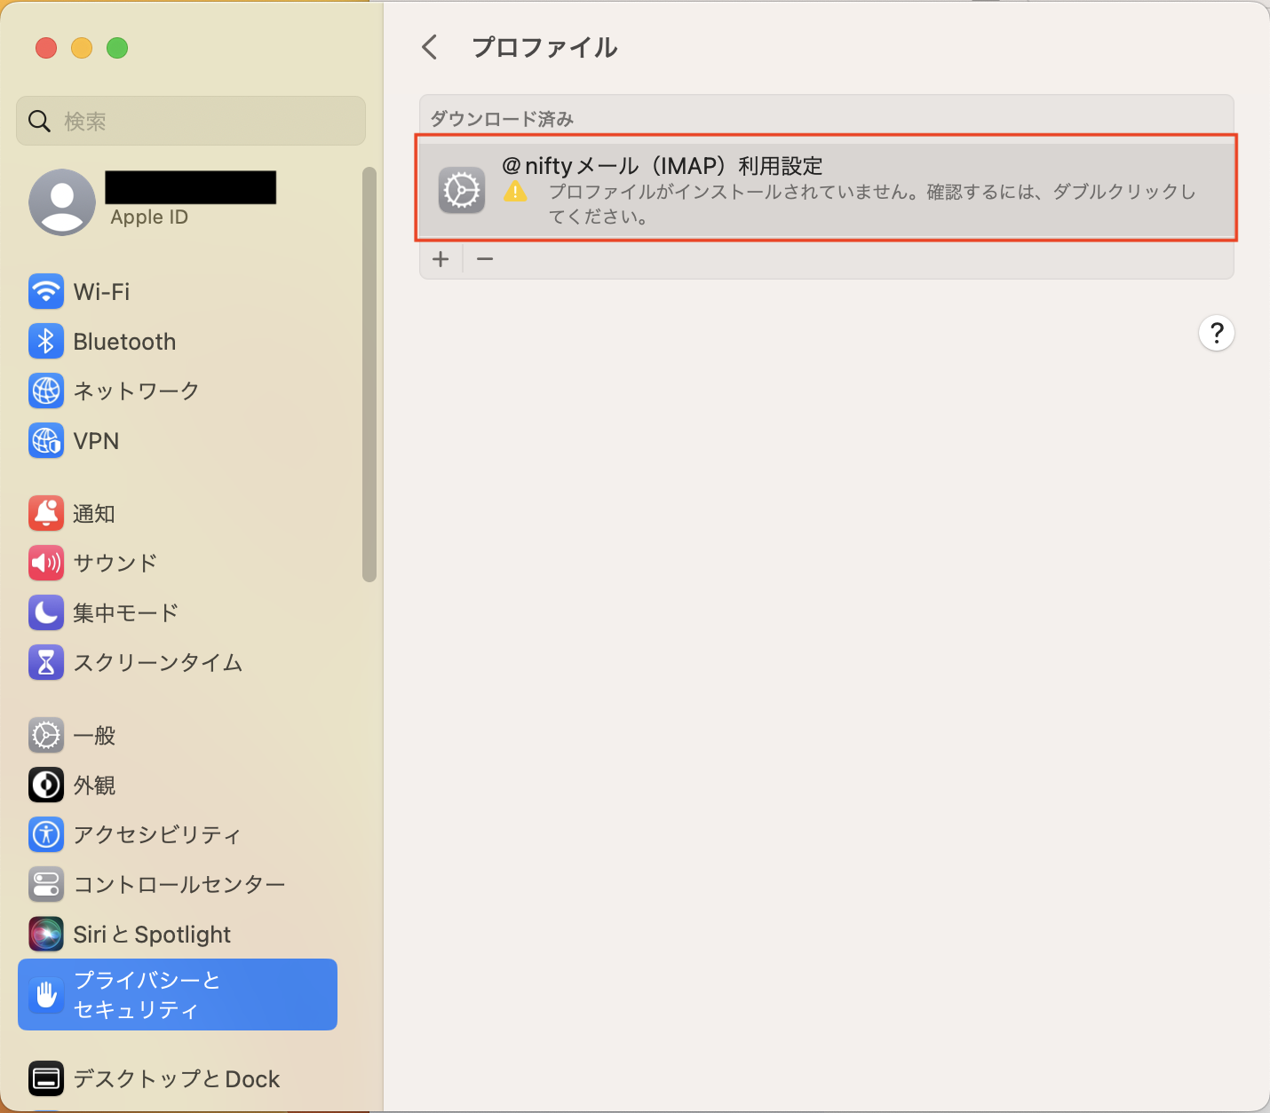Open アクセシビリティ settings
This screenshot has width=1270, height=1113.
(155, 834)
